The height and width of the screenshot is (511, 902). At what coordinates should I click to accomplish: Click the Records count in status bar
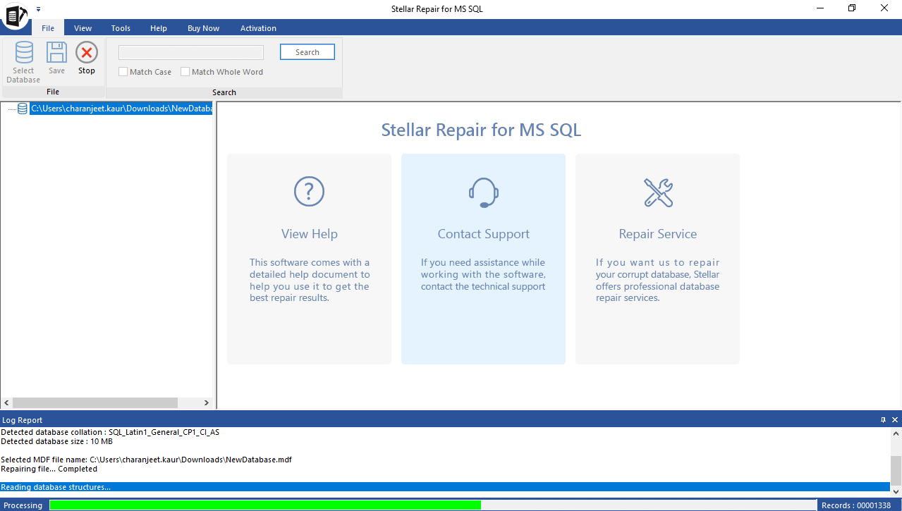[x=856, y=505]
